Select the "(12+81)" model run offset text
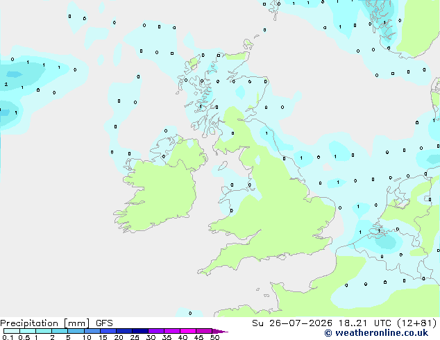 pos(417,323)
